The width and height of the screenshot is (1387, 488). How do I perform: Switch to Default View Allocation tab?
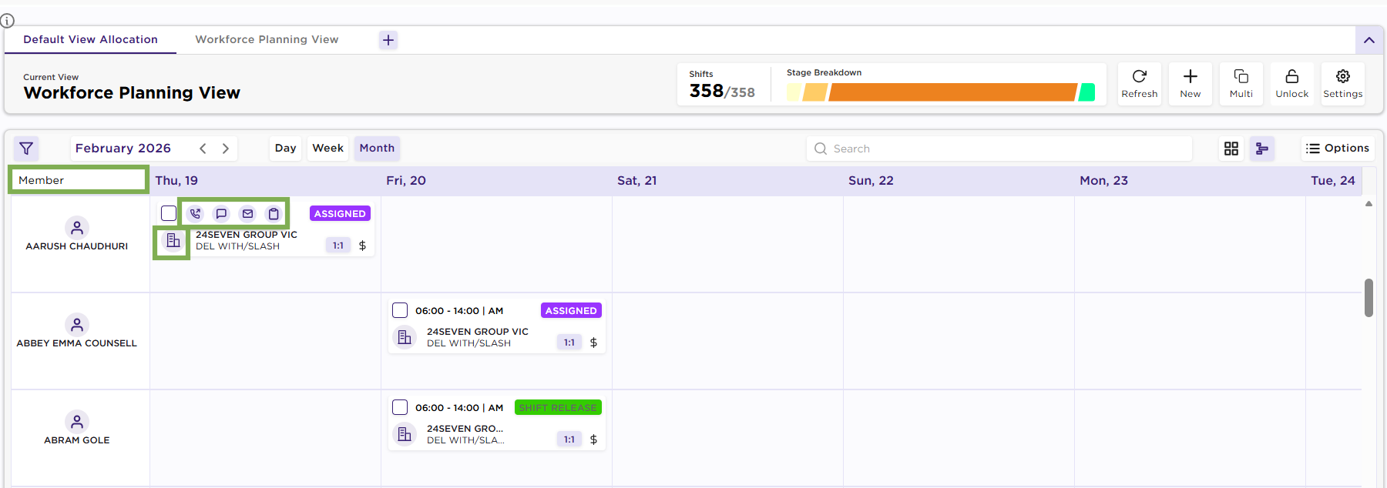pos(90,39)
